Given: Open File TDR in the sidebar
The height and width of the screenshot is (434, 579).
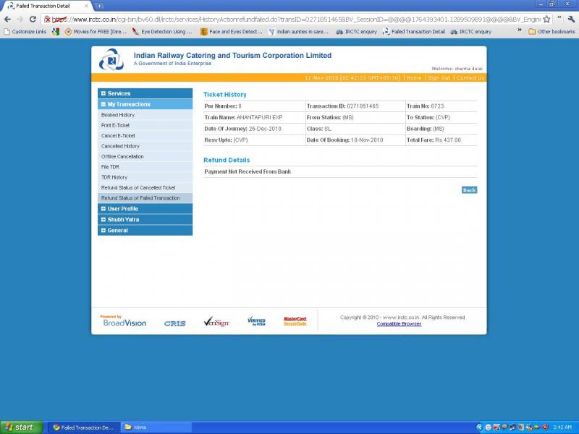Looking at the screenshot, I should coord(110,167).
